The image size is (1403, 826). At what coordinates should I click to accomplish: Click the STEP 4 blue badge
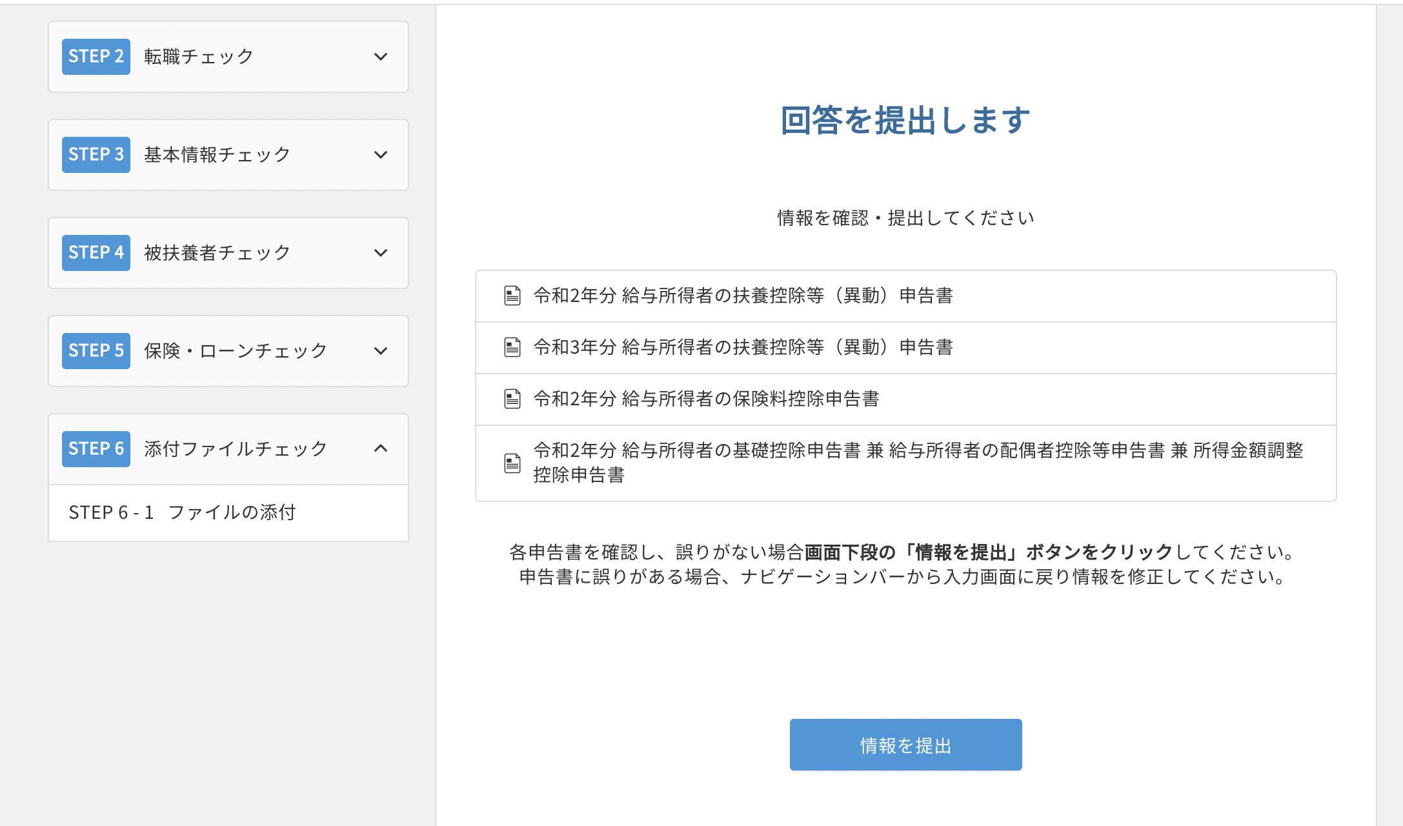click(x=96, y=253)
